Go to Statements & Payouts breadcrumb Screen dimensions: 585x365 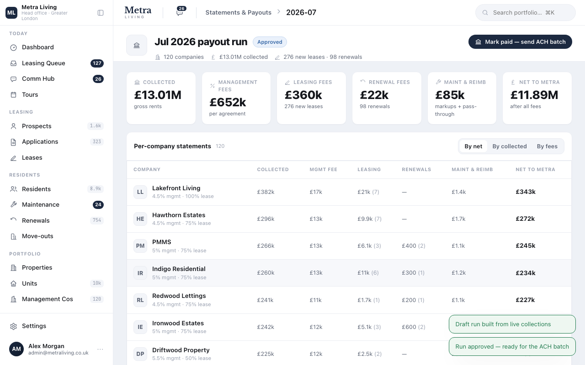click(239, 13)
